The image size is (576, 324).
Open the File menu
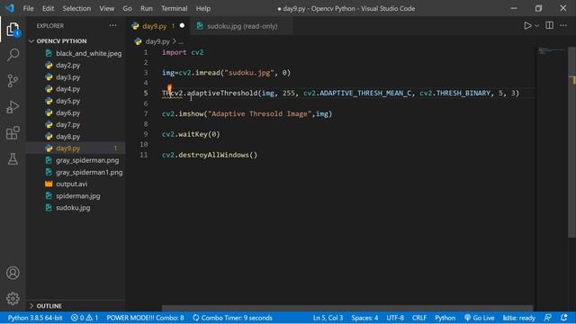(28, 8)
